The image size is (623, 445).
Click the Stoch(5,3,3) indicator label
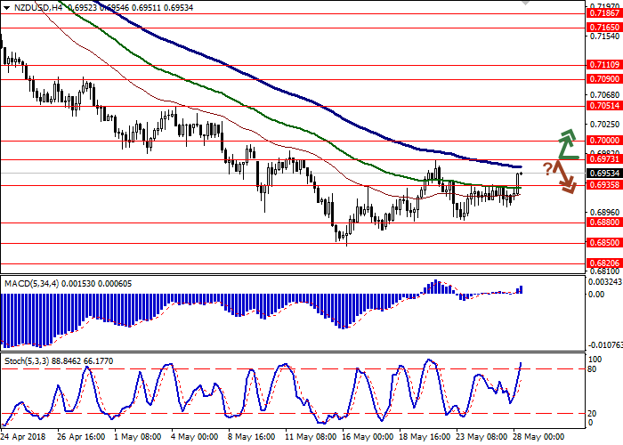(30, 360)
